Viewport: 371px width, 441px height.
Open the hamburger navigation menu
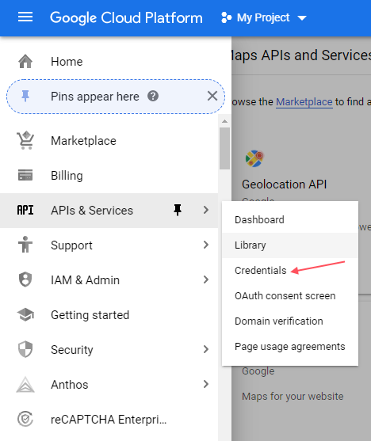(25, 17)
